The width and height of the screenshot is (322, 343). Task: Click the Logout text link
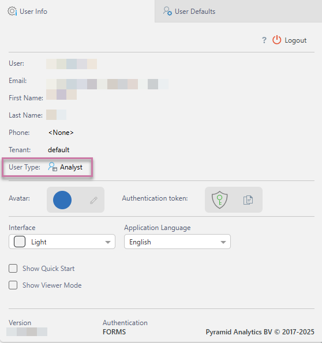pos(295,40)
